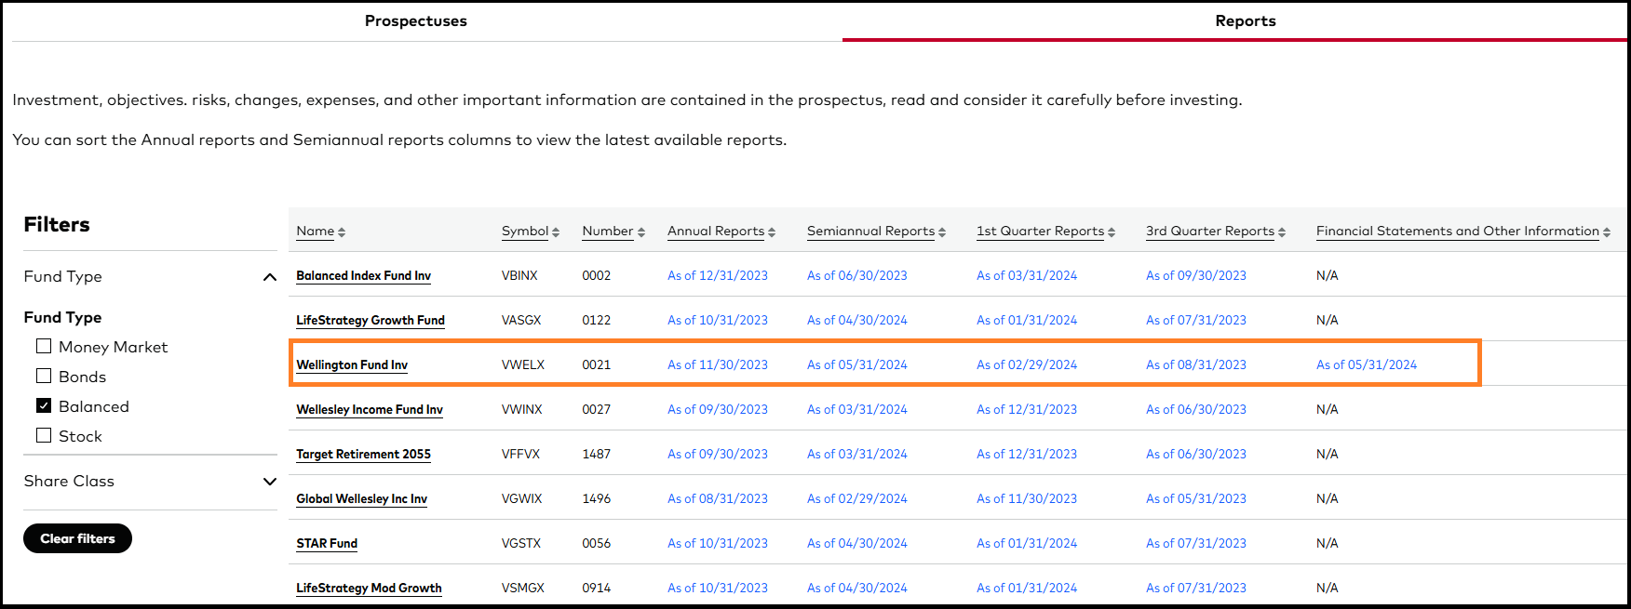Select the Reports tab
This screenshot has height=609, width=1631.
pos(1246,20)
